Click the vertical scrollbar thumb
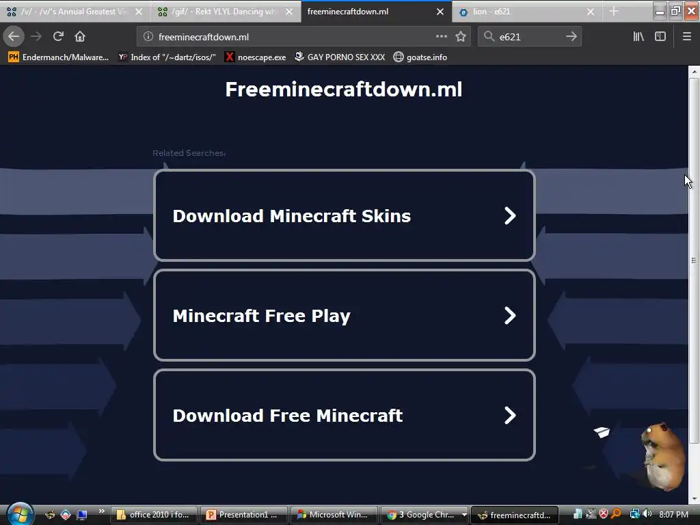 click(x=694, y=260)
